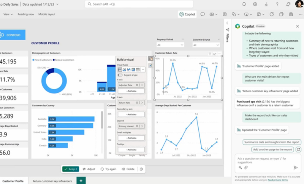Expand Primary Interest field options arrow
This screenshot has width=304, height=184.
point(142,126)
